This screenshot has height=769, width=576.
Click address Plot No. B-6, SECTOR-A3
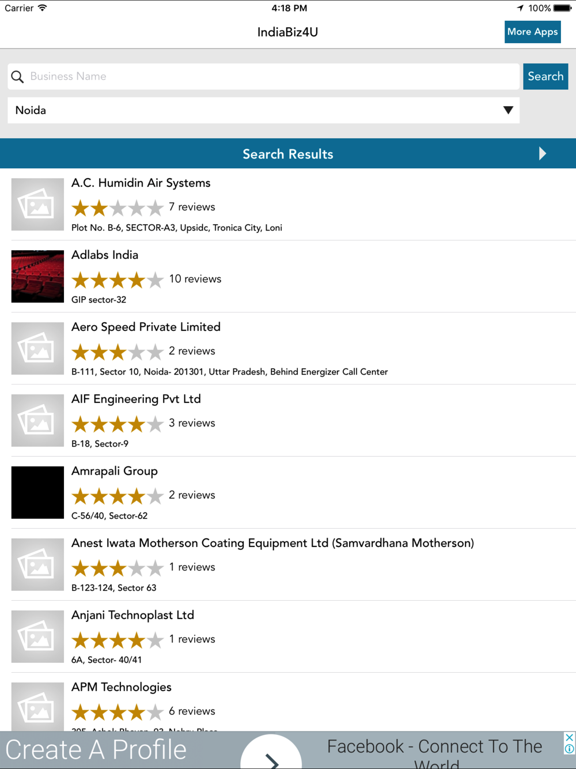[177, 228]
